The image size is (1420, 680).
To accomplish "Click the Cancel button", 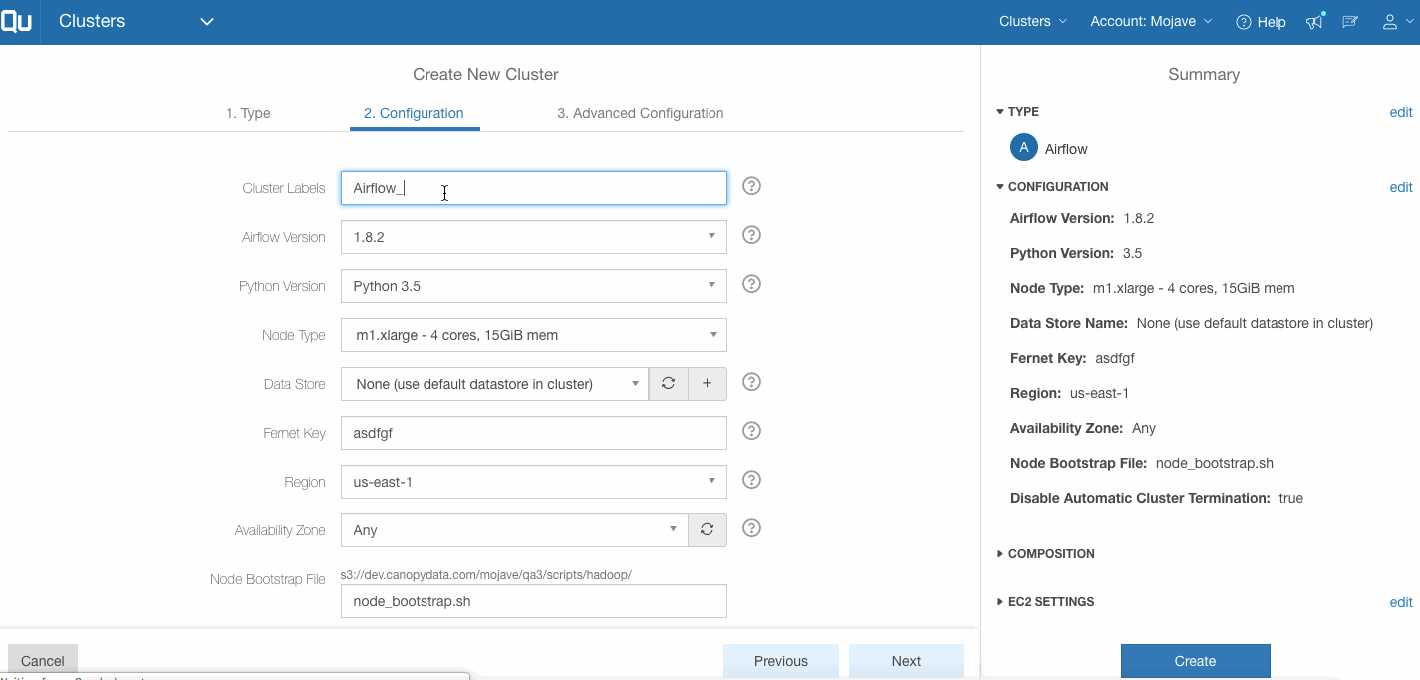I will [43, 660].
